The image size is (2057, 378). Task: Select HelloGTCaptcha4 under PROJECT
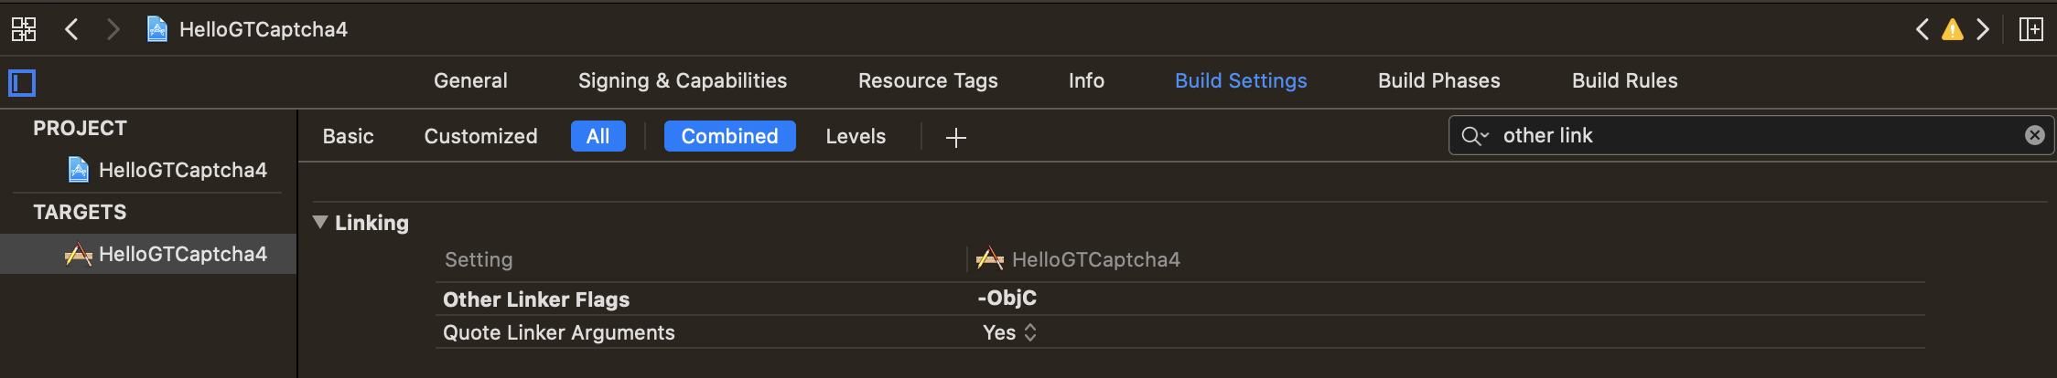(x=182, y=170)
